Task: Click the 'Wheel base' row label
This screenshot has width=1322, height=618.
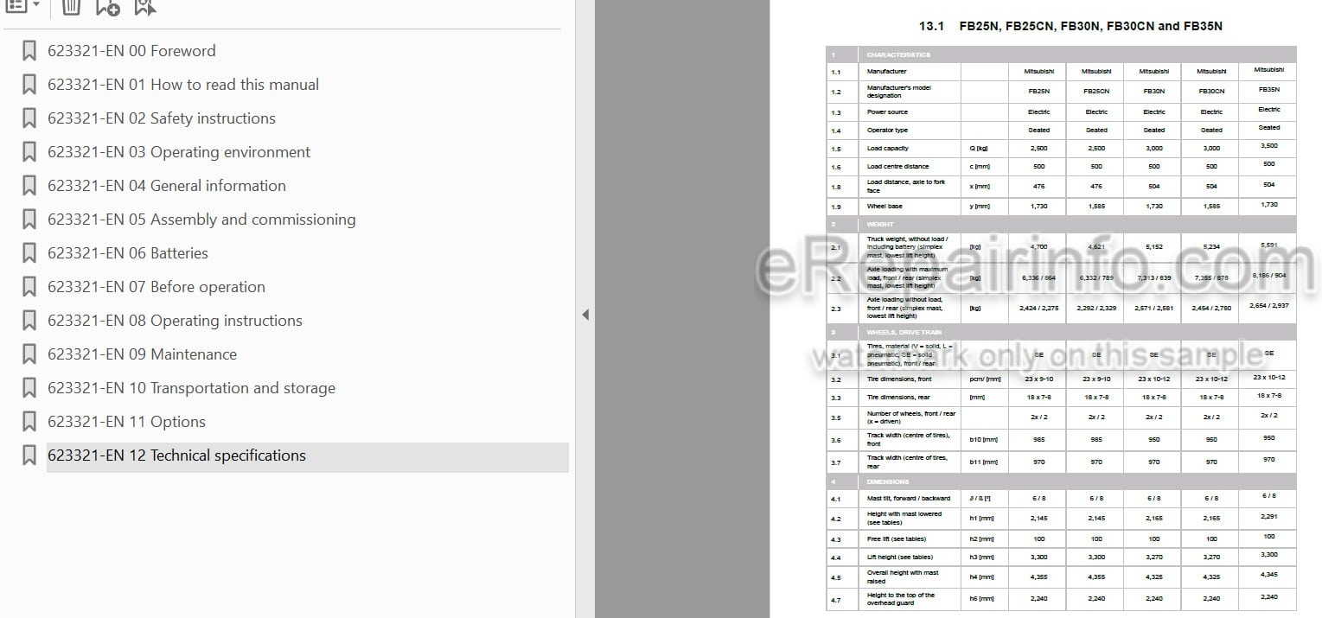Action: (x=883, y=207)
